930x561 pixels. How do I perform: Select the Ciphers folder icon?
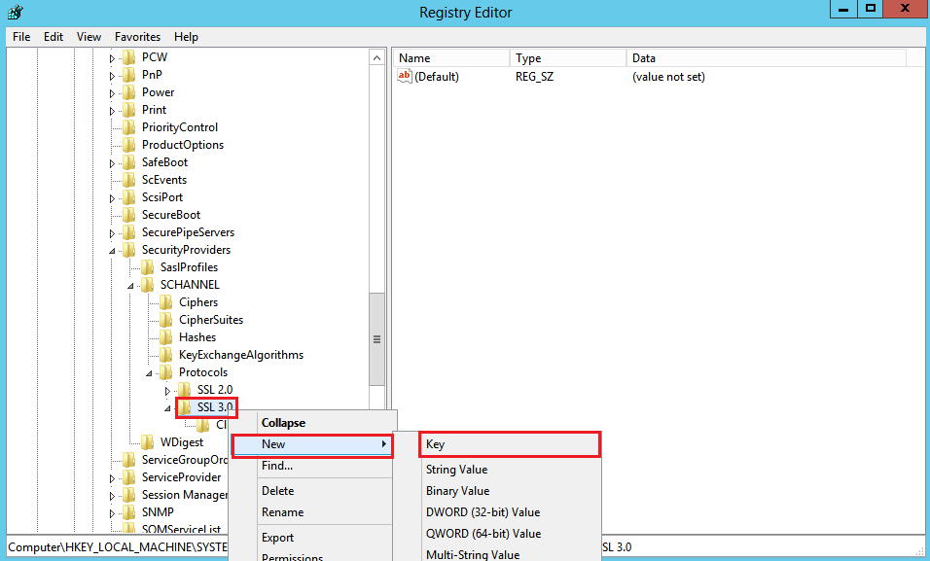pyautogui.click(x=166, y=302)
